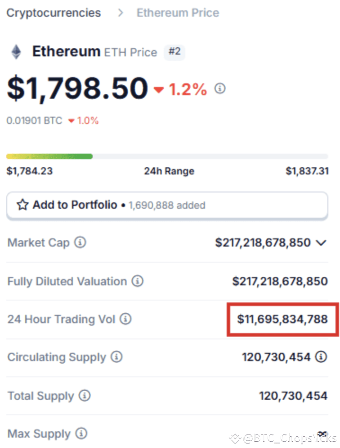The width and height of the screenshot is (340, 448).
Task: Click Fully Diluted Valuation info icon
Action: pyautogui.click(x=137, y=282)
